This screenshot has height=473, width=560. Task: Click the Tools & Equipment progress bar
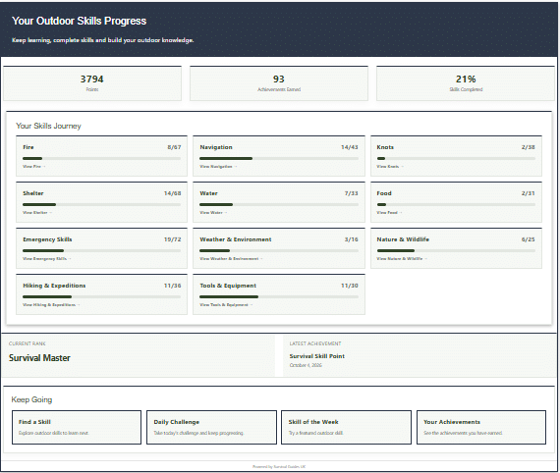coord(279,296)
